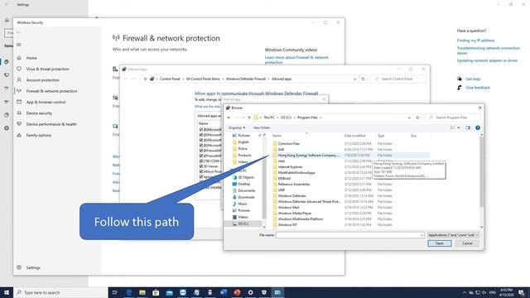Viewport: 530px width, 298px height.
Task: Select App & browser control sidebar item
Action: pos(46,102)
